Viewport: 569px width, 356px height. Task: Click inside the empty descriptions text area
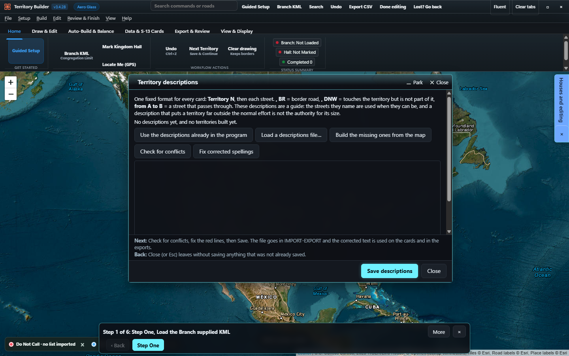[287, 198]
